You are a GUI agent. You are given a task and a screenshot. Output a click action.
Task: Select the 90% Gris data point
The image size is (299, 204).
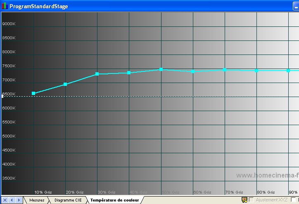(288, 71)
